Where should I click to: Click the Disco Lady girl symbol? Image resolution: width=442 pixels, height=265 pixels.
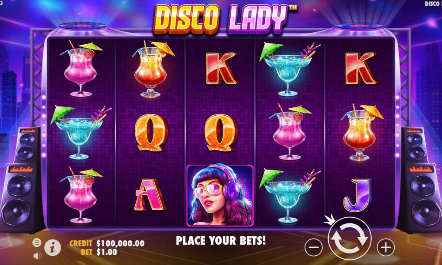[220, 196]
